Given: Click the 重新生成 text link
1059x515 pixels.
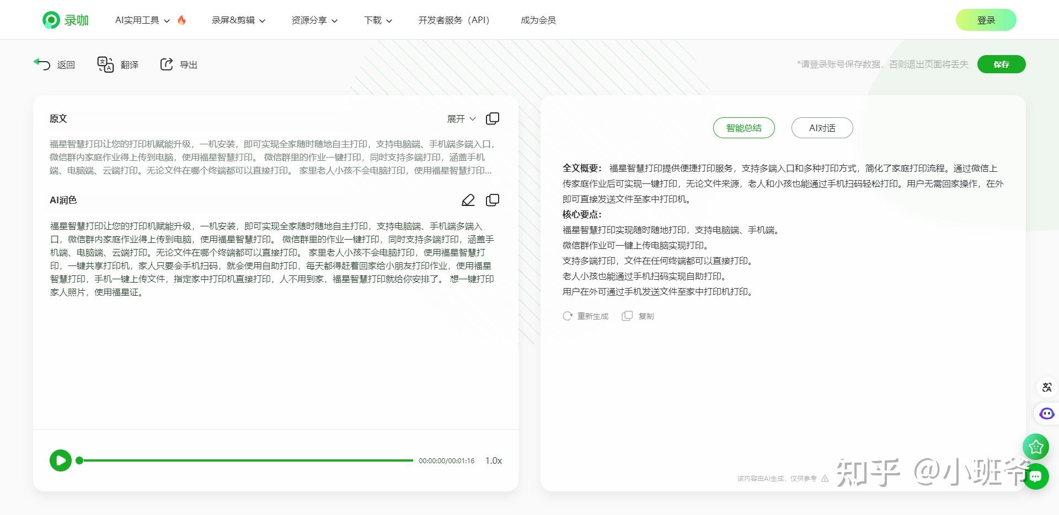Looking at the screenshot, I should tap(593, 316).
